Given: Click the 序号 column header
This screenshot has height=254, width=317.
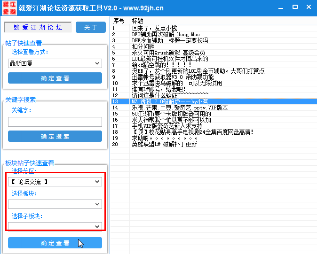Looking at the screenshot, I should click(119, 21).
